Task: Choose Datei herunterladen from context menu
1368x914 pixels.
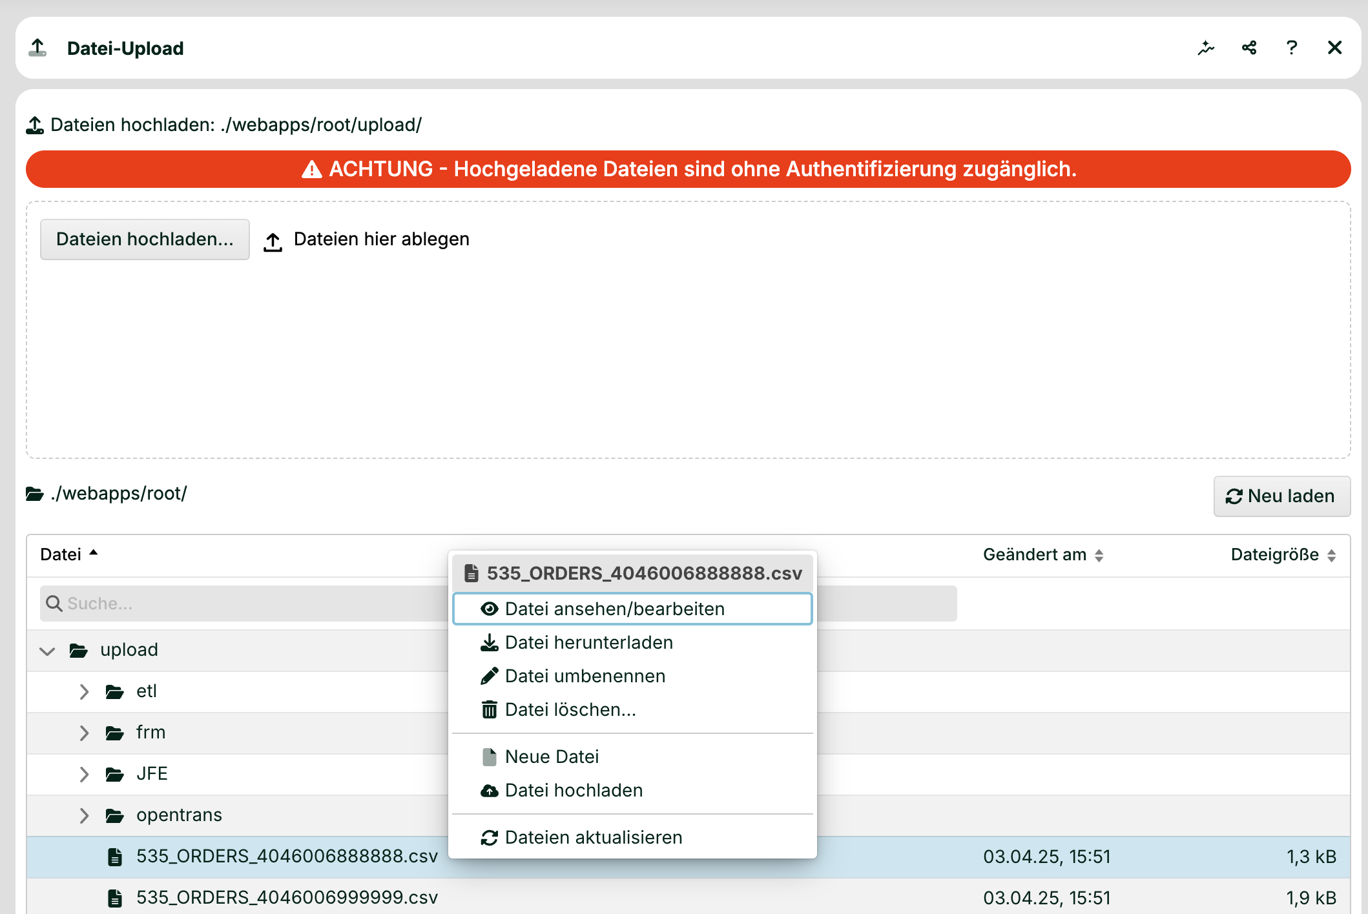Action: point(632,643)
